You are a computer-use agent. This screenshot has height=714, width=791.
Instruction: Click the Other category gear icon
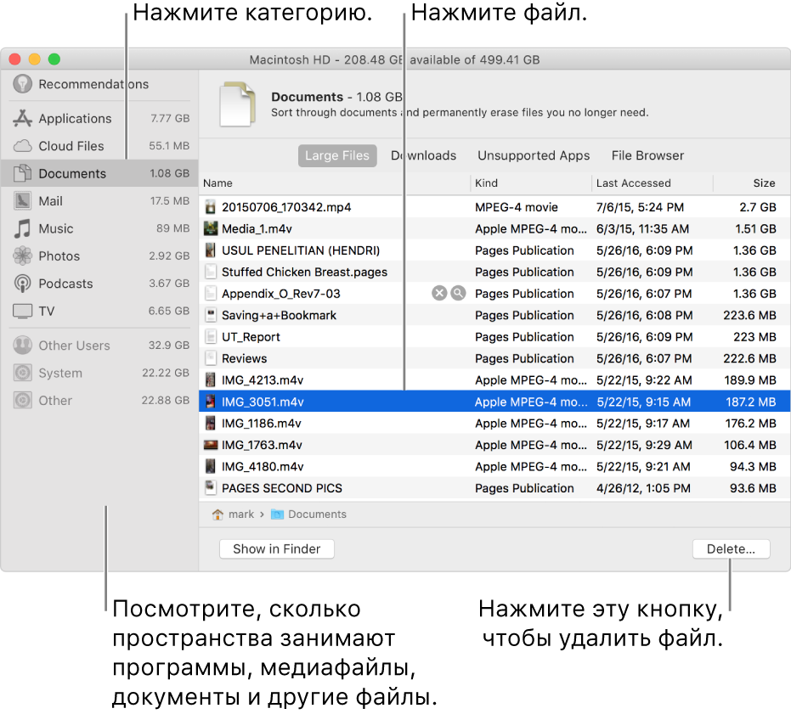22,401
